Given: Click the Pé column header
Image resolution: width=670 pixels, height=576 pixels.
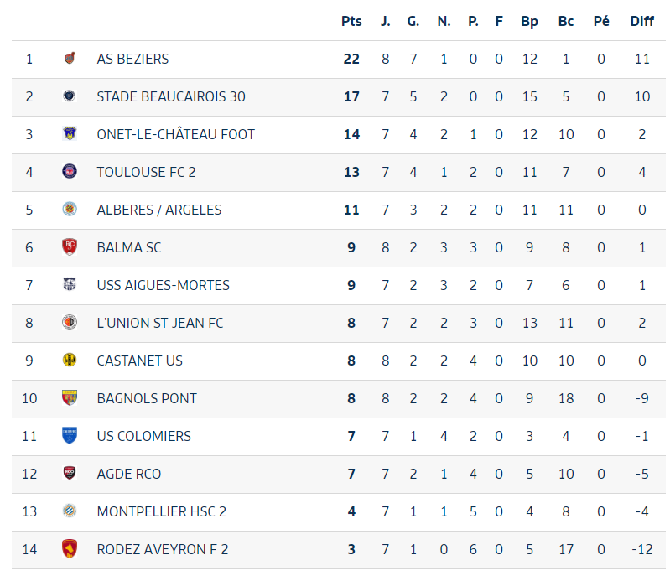Looking at the screenshot, I should pos(601,21).
